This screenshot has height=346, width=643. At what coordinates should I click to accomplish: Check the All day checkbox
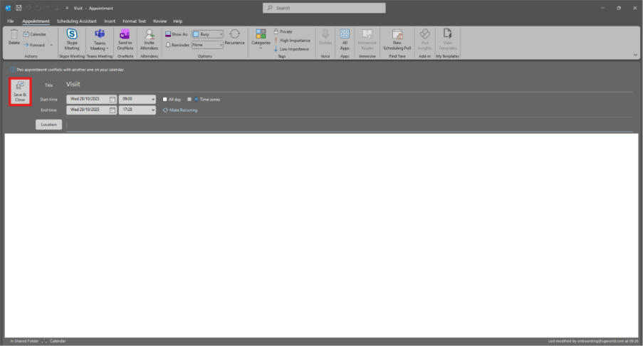coord(165,99)
